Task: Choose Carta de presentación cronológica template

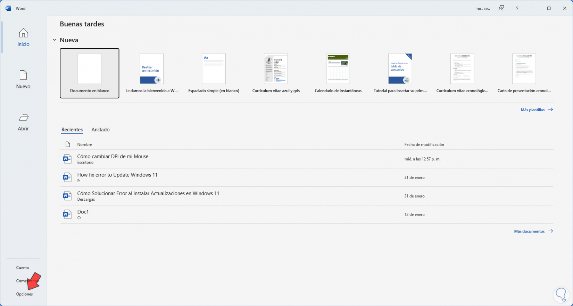Action: point(524,73)
